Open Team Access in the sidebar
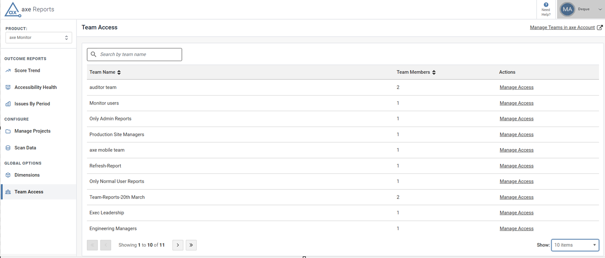The height and width of the screenshot is (258, 605). (29, 192)
